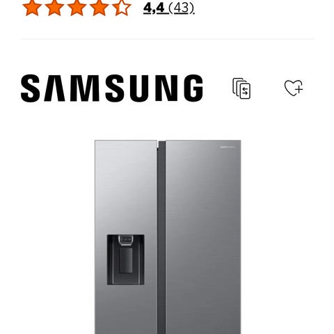Open the Samsung refrigerator product image
This screenshot has width=334, height=334.
[168, 237]
